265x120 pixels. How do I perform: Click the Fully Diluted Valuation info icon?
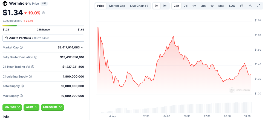[x=36, y=57]
